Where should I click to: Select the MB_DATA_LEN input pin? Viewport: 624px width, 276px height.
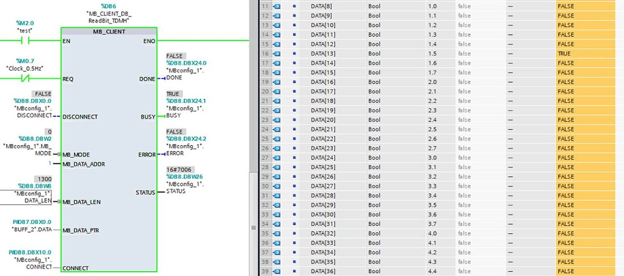[81, 202]
